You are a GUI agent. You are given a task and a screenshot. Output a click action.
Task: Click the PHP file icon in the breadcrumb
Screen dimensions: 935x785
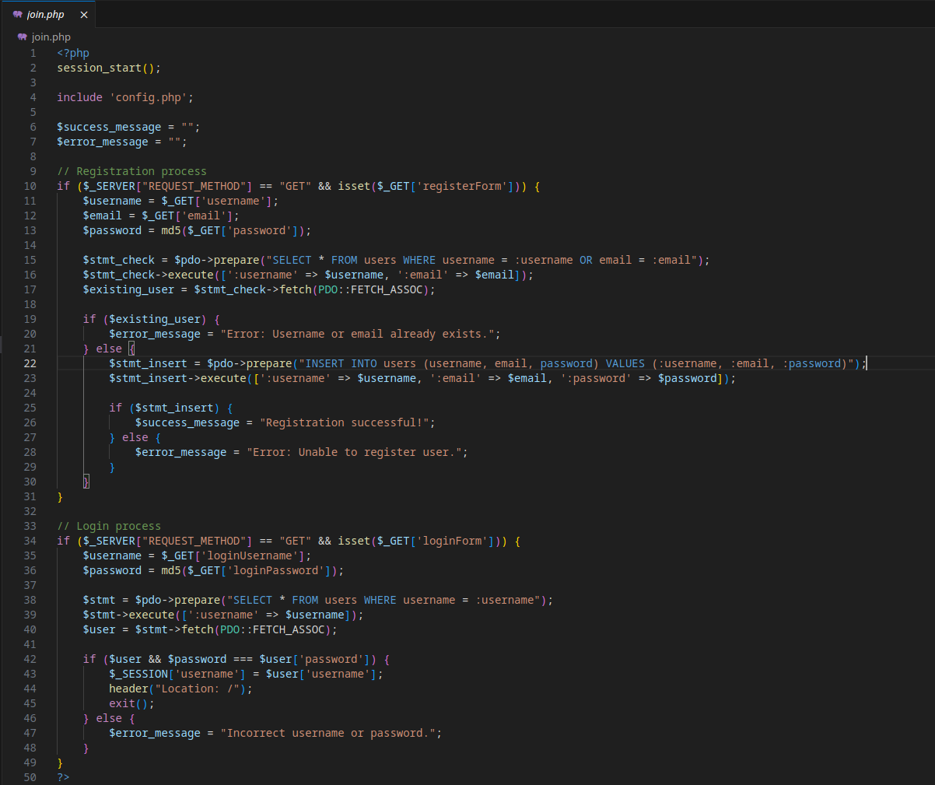pyautogui.click(x=23, y=37)
